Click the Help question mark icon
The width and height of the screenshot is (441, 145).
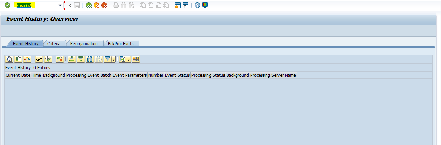(x=197, y=6)
